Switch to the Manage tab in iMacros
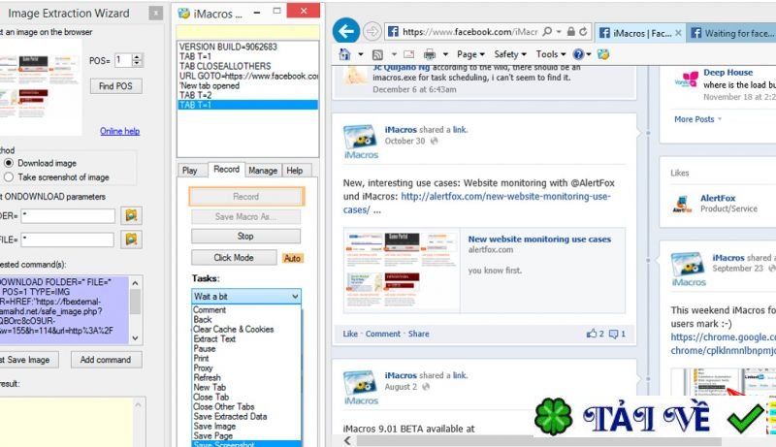Screen dimensions: 776x447 point(263,171)
